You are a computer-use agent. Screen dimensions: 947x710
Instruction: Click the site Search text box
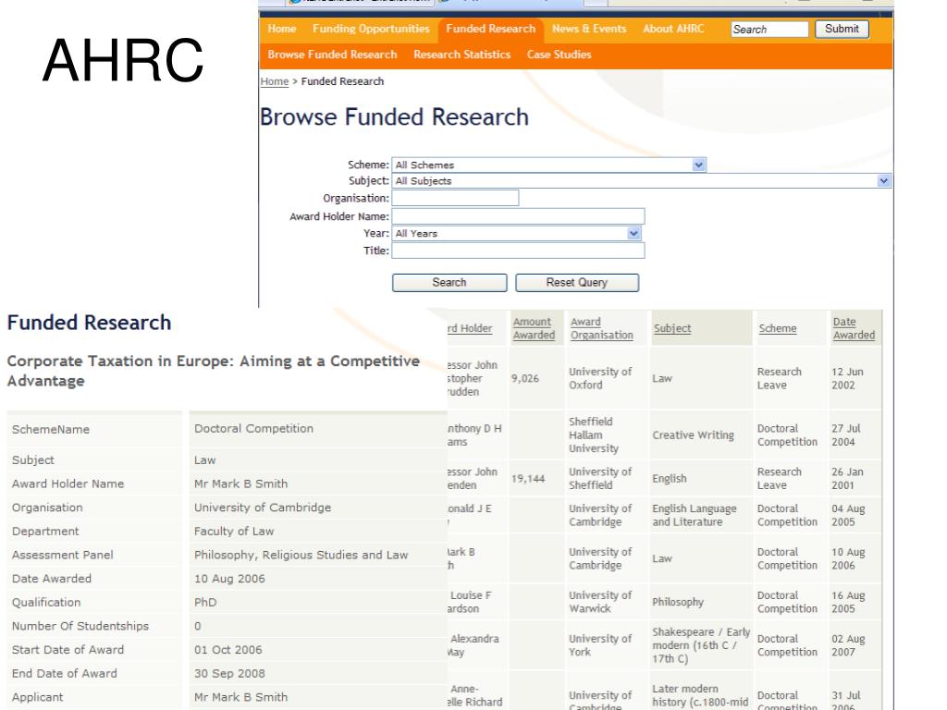pyautogui.click(x=769, y=29)
